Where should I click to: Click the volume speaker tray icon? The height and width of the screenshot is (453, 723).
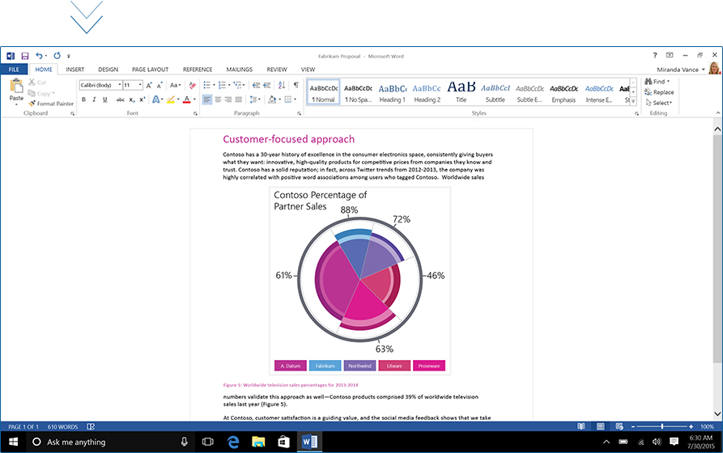point(657,442)
